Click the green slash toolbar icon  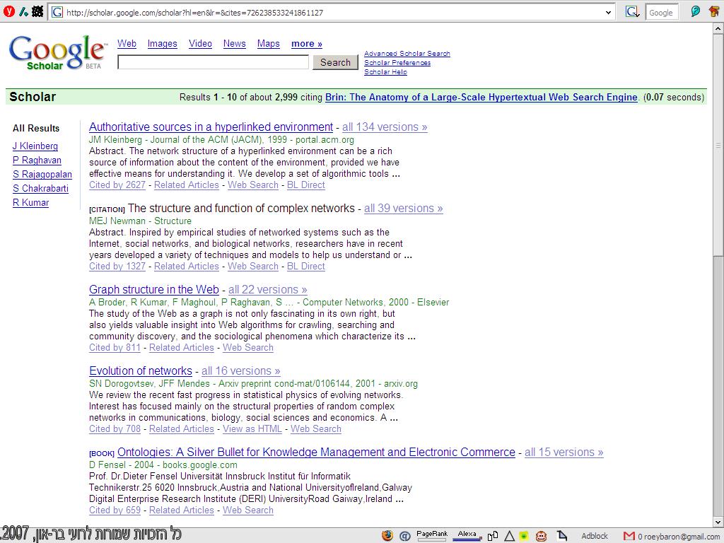pos(23,12)
